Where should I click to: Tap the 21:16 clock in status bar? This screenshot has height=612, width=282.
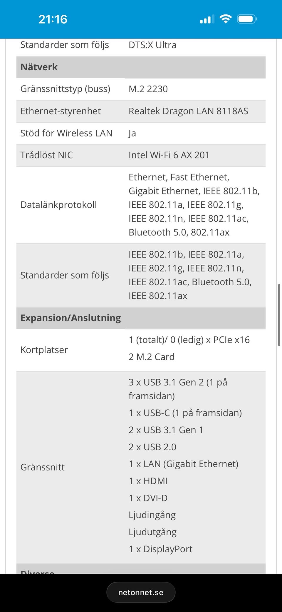(53, 19)
